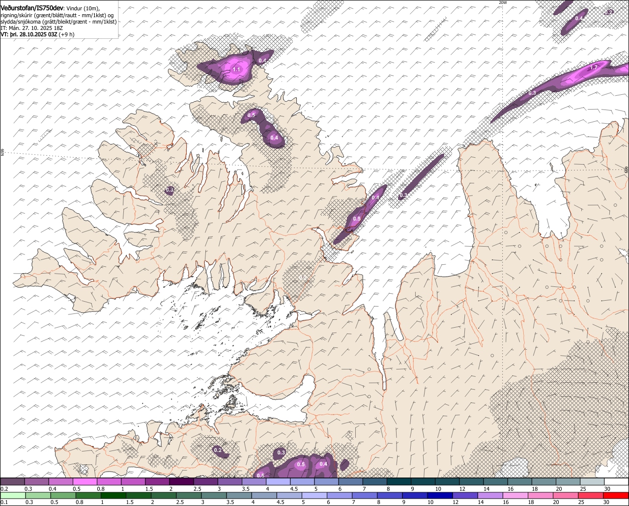Click the valid time text 'VT: þri. 28.10.2025 03Z'
629x506 pixels.
click(x=29, y=34)
